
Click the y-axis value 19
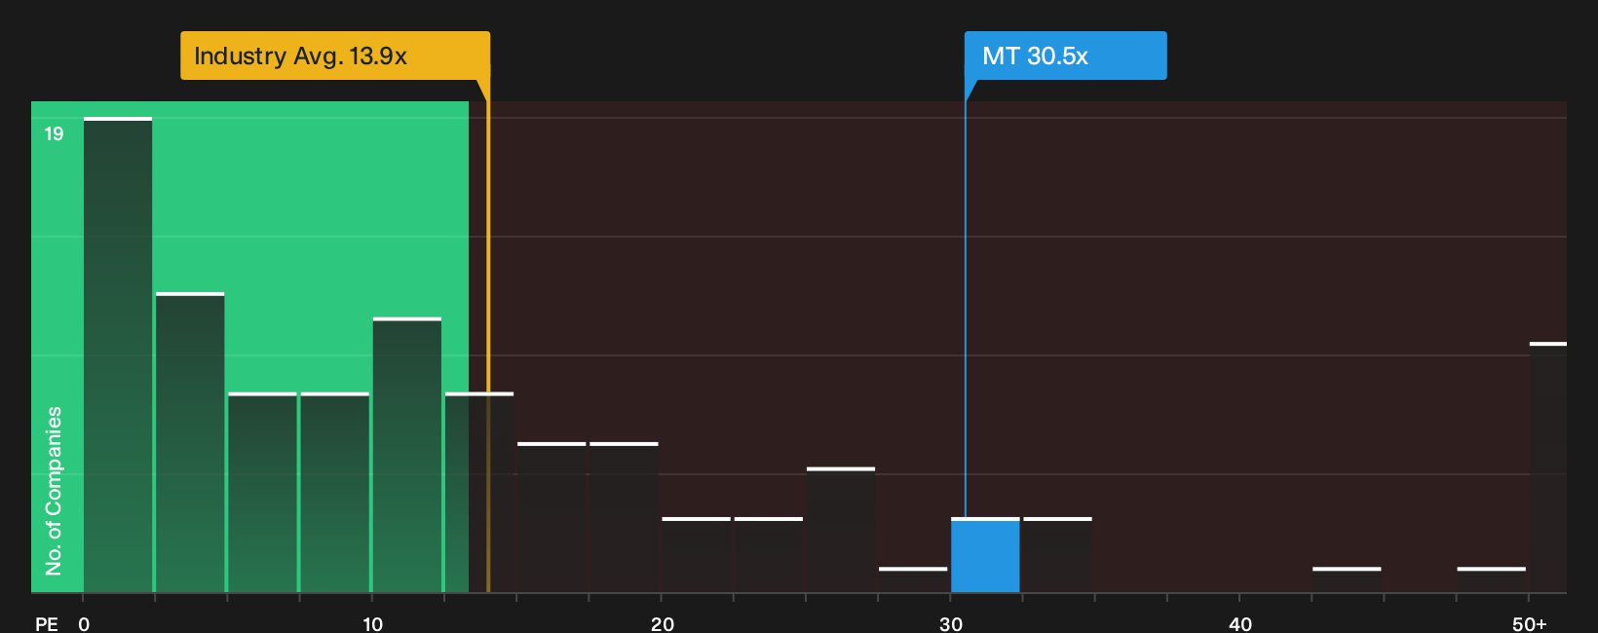point(54,133)
